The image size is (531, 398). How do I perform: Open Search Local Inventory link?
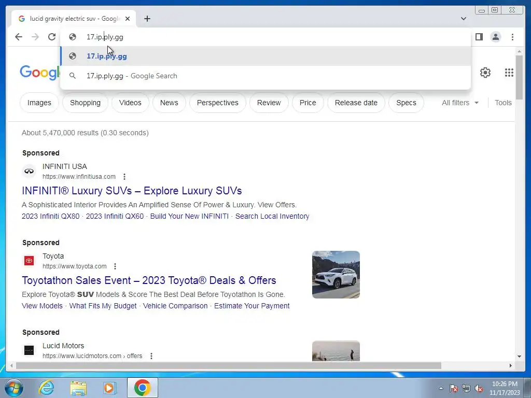tap(272, 216)
